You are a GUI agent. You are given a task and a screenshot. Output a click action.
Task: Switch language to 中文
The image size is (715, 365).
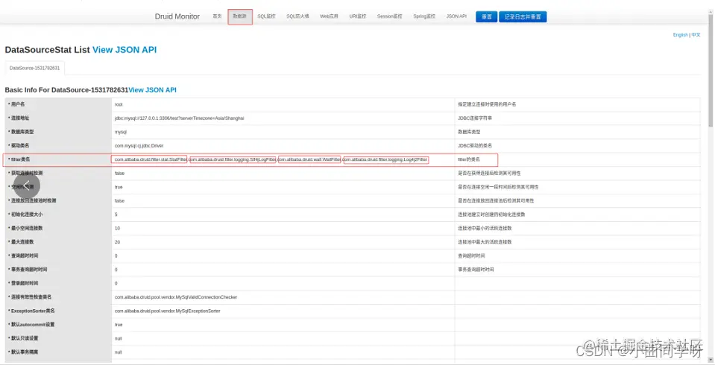(696, 34)
